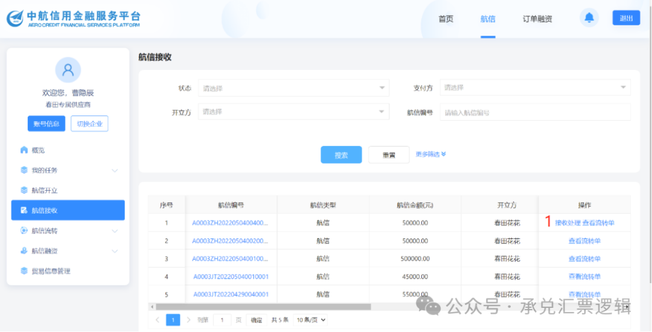Go to previous page arrow

pyautogui.click(x=158, y=320)
